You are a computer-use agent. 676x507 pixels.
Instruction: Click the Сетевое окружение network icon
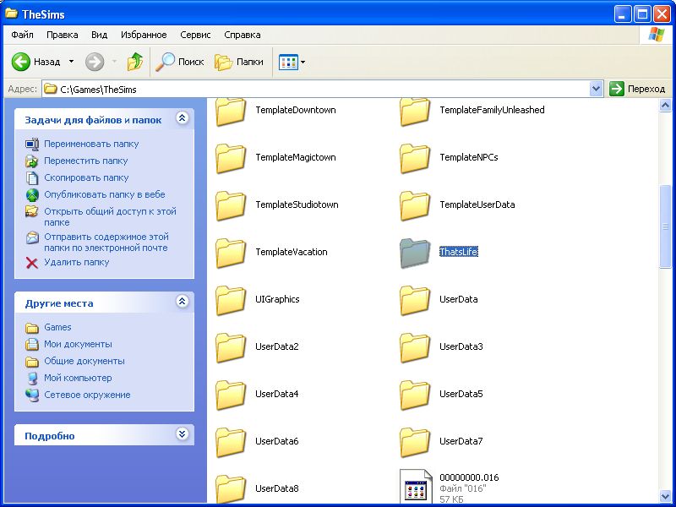32,395
